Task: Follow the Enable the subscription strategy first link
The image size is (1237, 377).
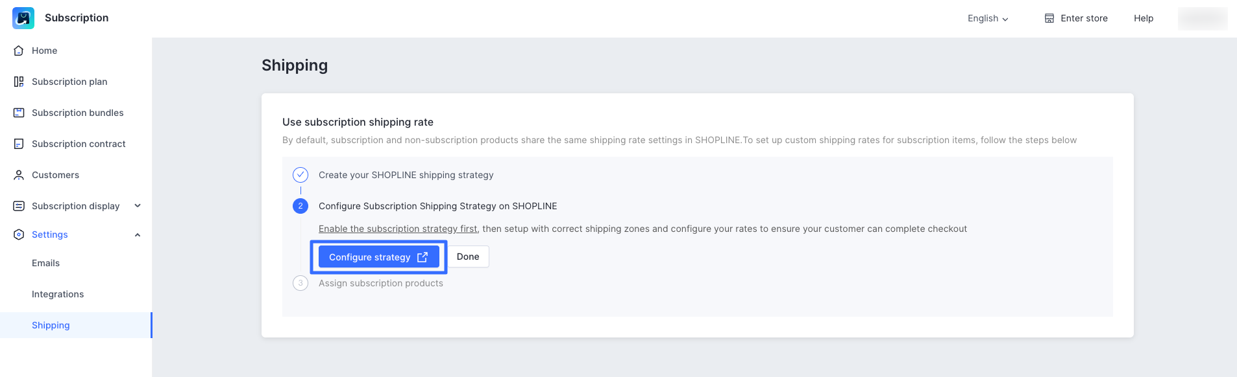Action: click(398, 229)
